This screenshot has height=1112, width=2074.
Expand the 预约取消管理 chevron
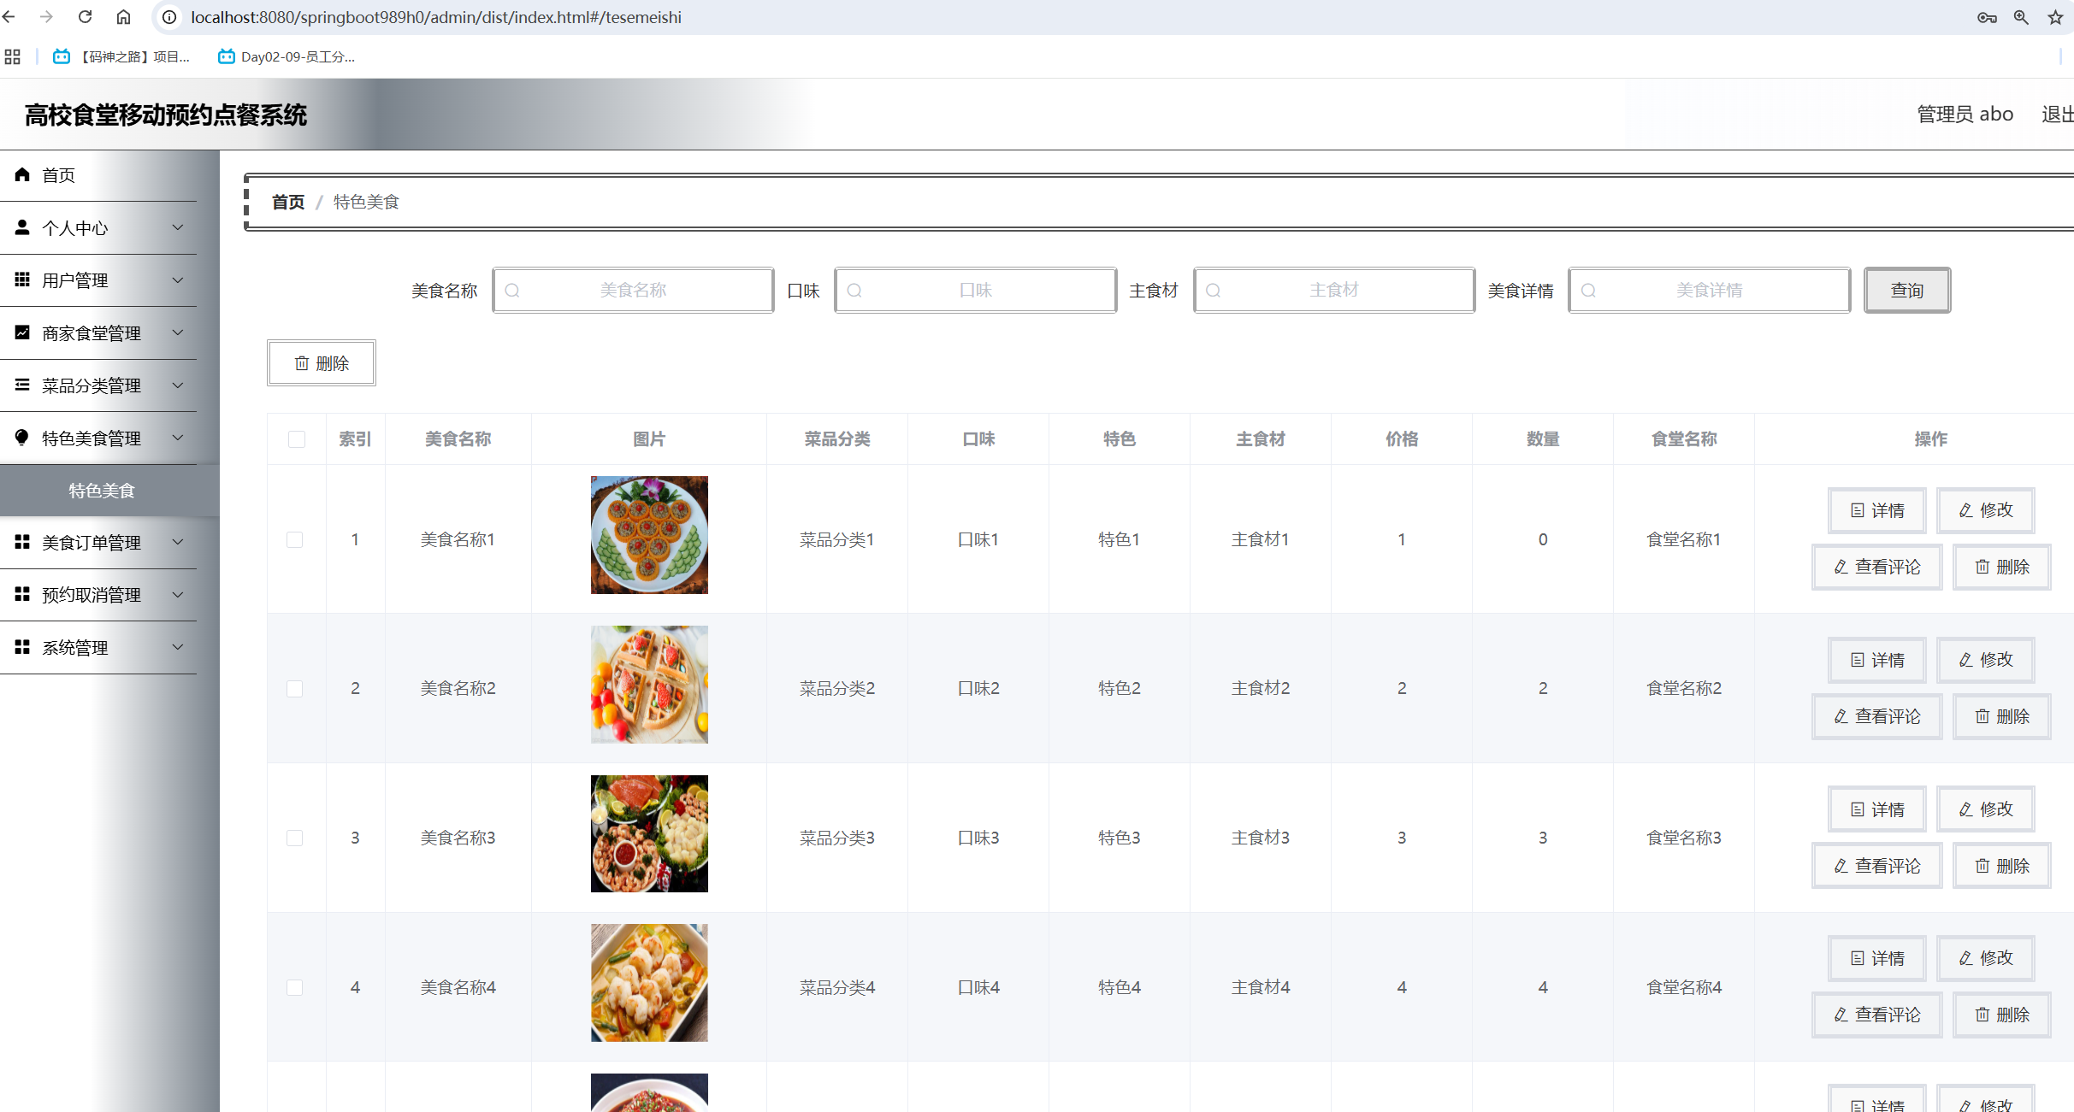(178, 594)
